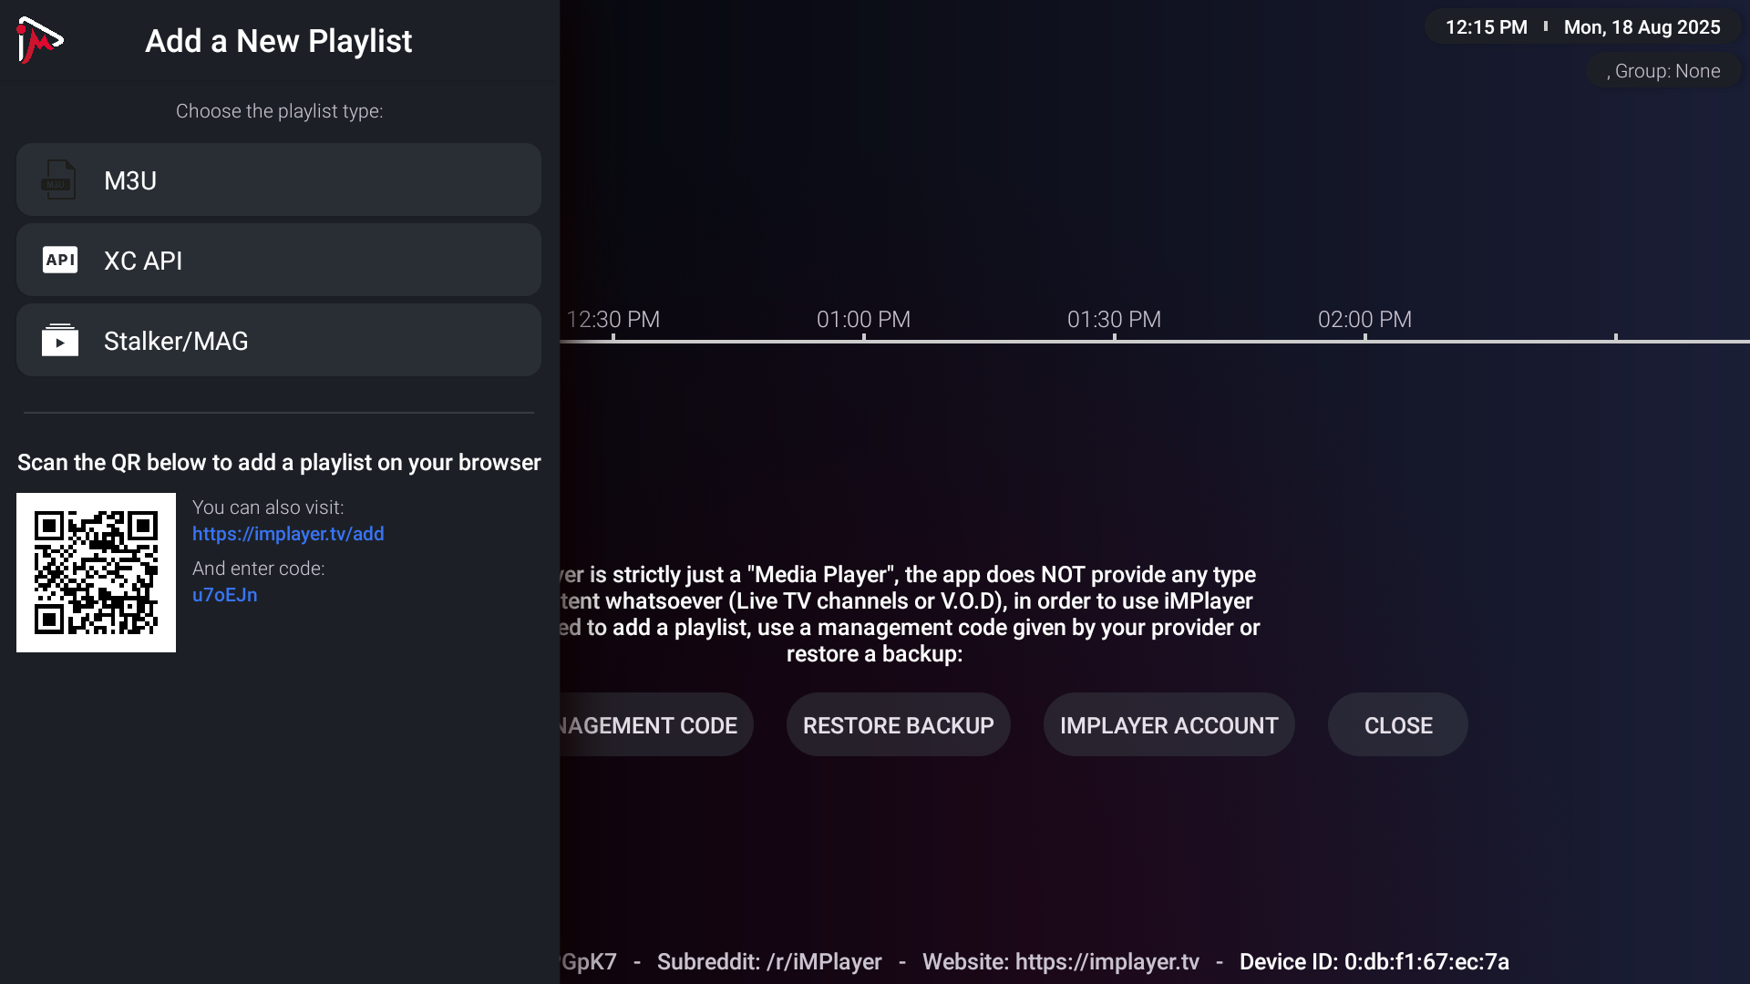Click the M3U file icon
1750x984 pixels.
click(59, 180)
